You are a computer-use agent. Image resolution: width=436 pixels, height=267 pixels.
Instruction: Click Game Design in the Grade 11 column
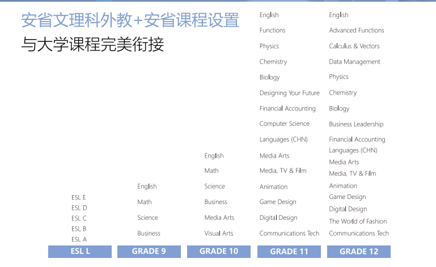point(278,202)
